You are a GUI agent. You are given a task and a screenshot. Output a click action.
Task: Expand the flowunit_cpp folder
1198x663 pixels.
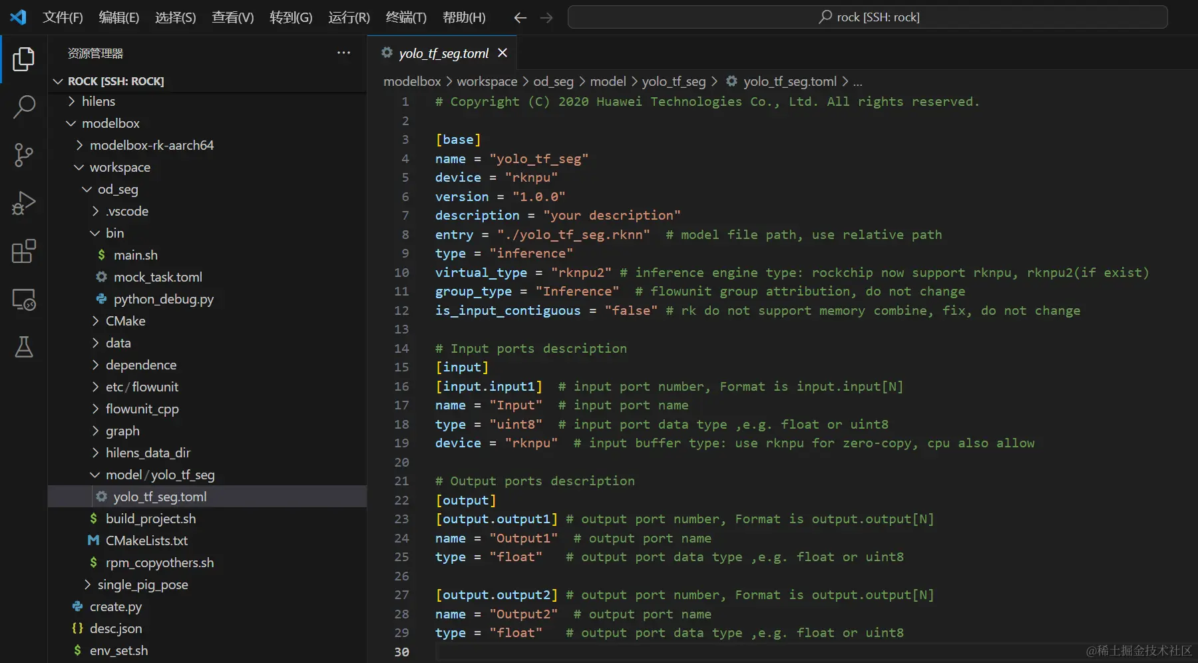tap(95, 409)
